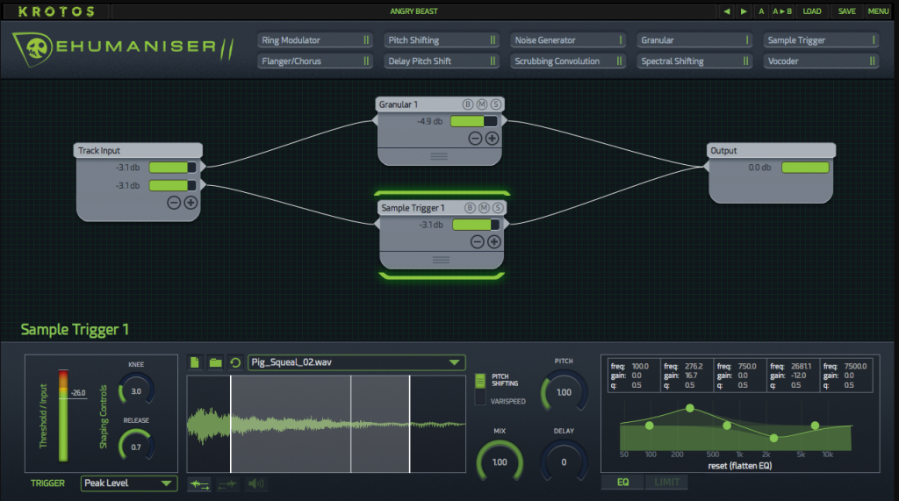Click reset (flatten EQ)
This screenshot has width=899, height=501.
739,465
